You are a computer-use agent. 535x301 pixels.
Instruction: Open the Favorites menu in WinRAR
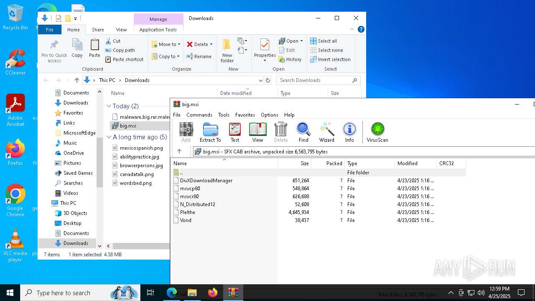coord(245,115)
